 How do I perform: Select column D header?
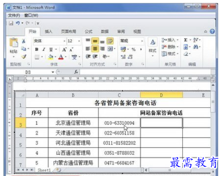point(161,95)
